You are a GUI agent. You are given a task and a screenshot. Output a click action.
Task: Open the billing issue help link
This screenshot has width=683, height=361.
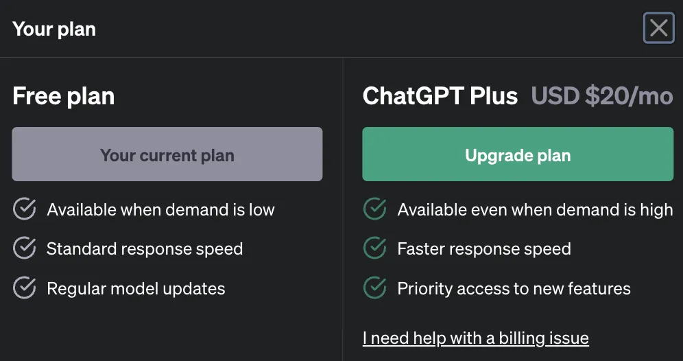[x=475, y=338]
